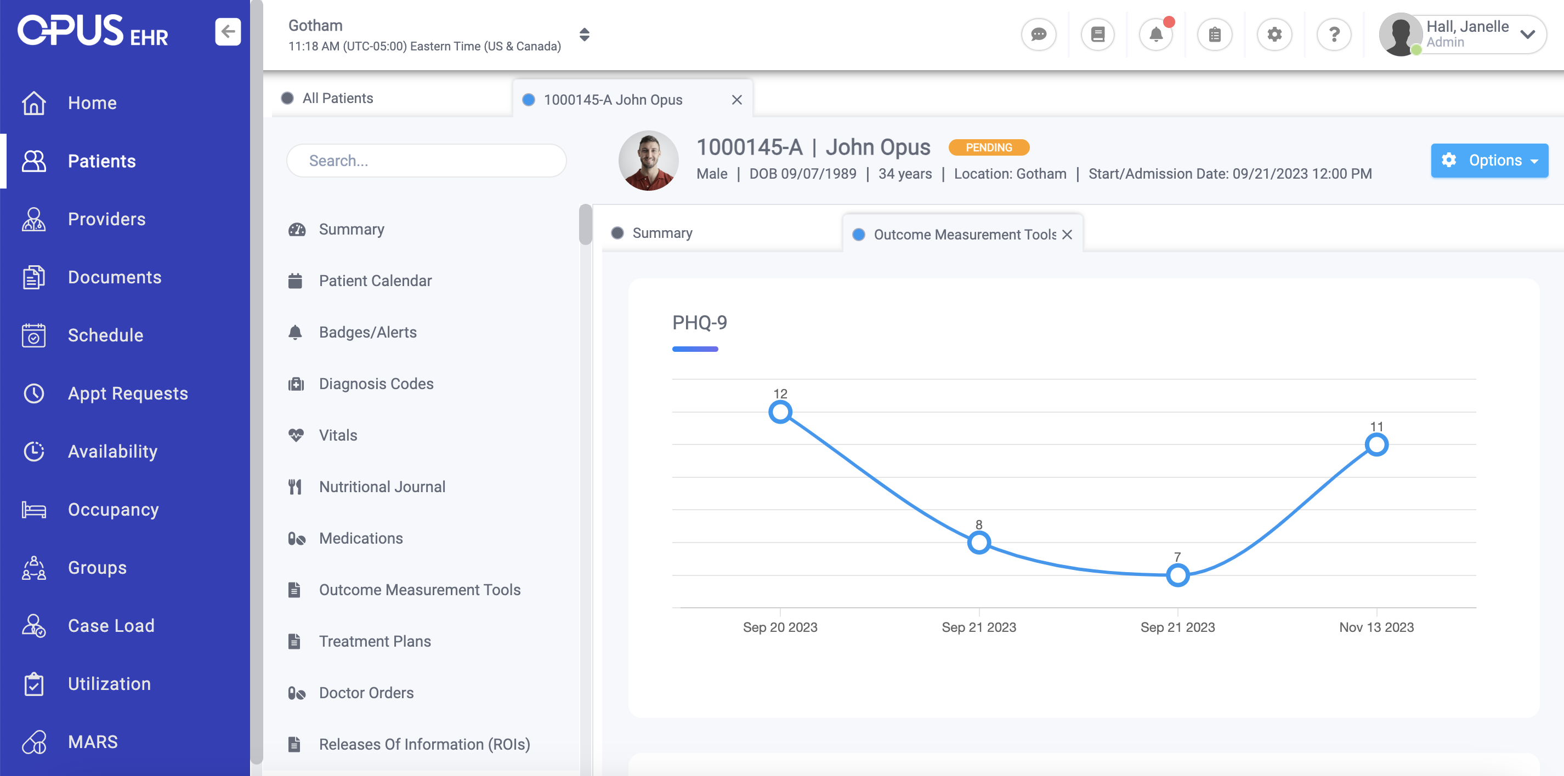Open the Gotham location switcher arrows
1564x776 pixels.
tap(584, 35)
